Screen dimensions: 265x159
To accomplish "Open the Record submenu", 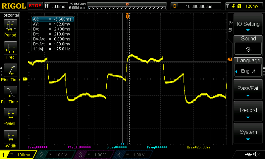I will pyautogui.click(x=248, y=112).
